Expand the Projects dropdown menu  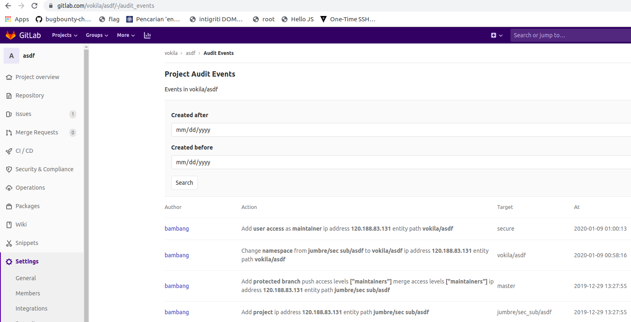click(64, 35)
